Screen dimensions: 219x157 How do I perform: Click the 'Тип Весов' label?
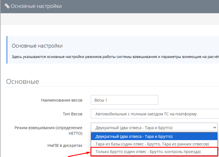pyautogui.click(x=73, y=114)
